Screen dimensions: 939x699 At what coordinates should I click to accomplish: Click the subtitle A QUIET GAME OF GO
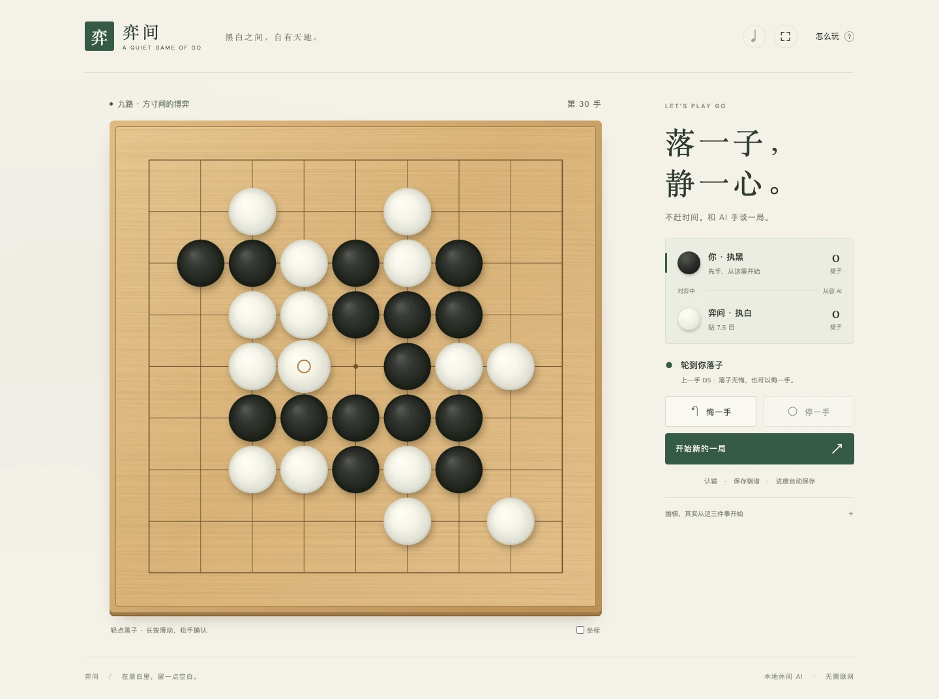click(x=162, y=48)
